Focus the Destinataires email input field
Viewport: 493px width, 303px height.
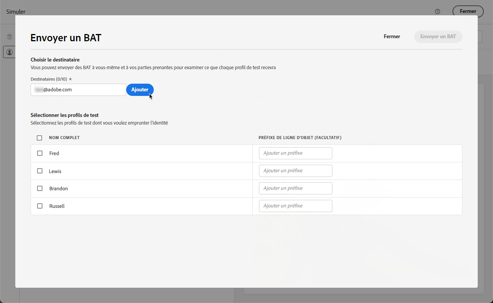click(x=78, y=90)
